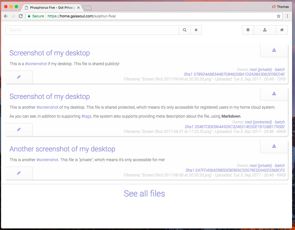Viewport: 295px width, 230px height.
Task: Open 'Another screenshot of my desktop' title link
Action: pos(62,149)
